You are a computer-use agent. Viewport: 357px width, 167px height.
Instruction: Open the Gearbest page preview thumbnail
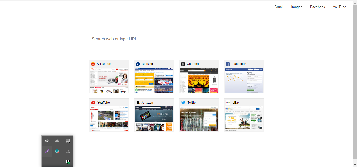pos(199,80)
